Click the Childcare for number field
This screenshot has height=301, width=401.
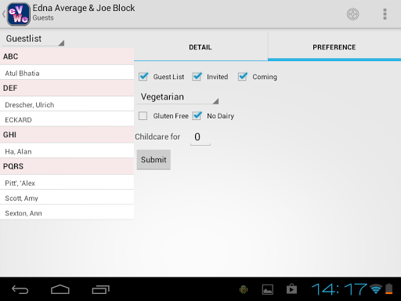pos(200,137)
